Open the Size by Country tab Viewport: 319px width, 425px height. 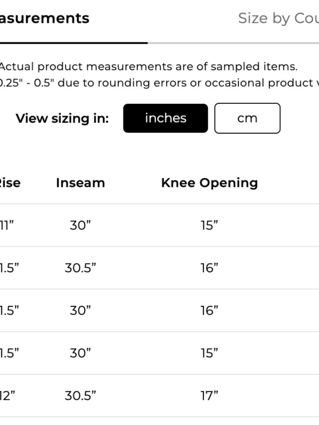pyautogui.click(x=278, y=18)
